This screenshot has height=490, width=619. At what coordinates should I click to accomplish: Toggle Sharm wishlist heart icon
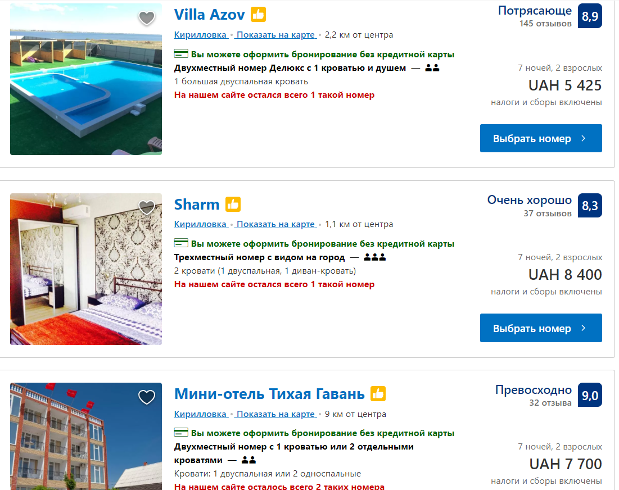pos(147,207)
